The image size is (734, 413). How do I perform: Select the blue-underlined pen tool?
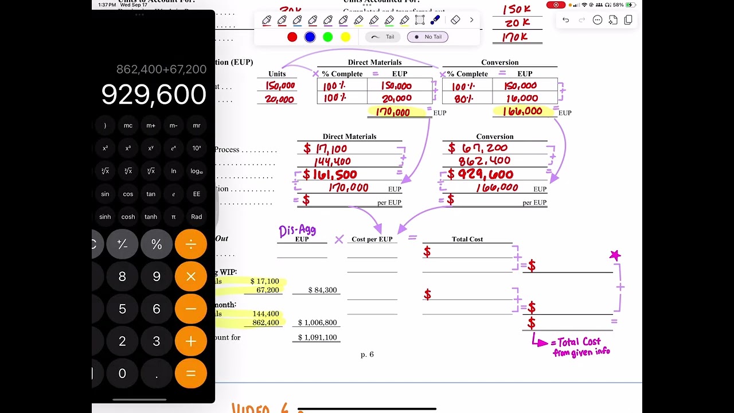(297, 21)
